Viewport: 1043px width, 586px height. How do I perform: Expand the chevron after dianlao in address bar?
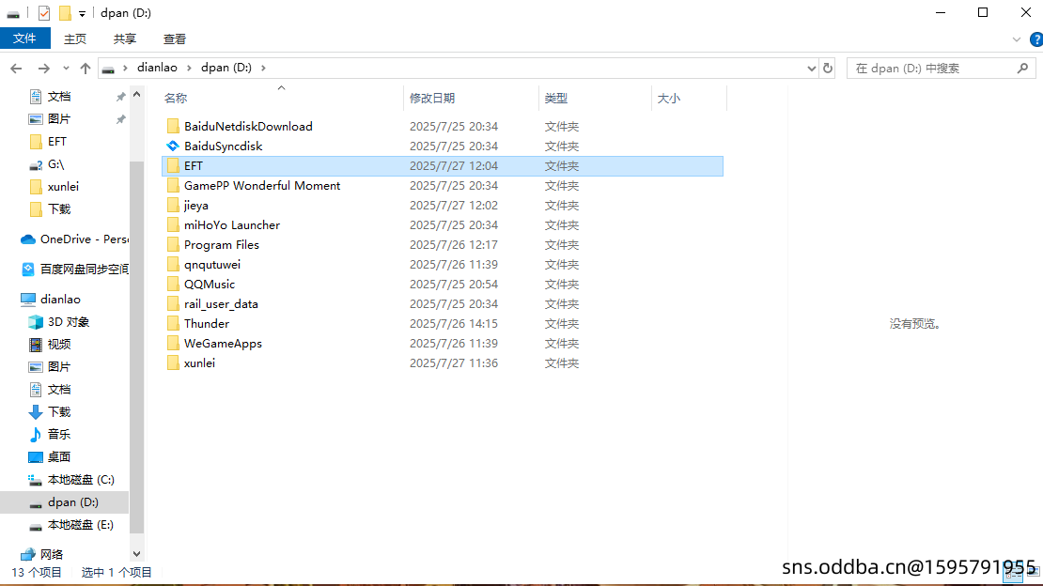coord(189,68)
